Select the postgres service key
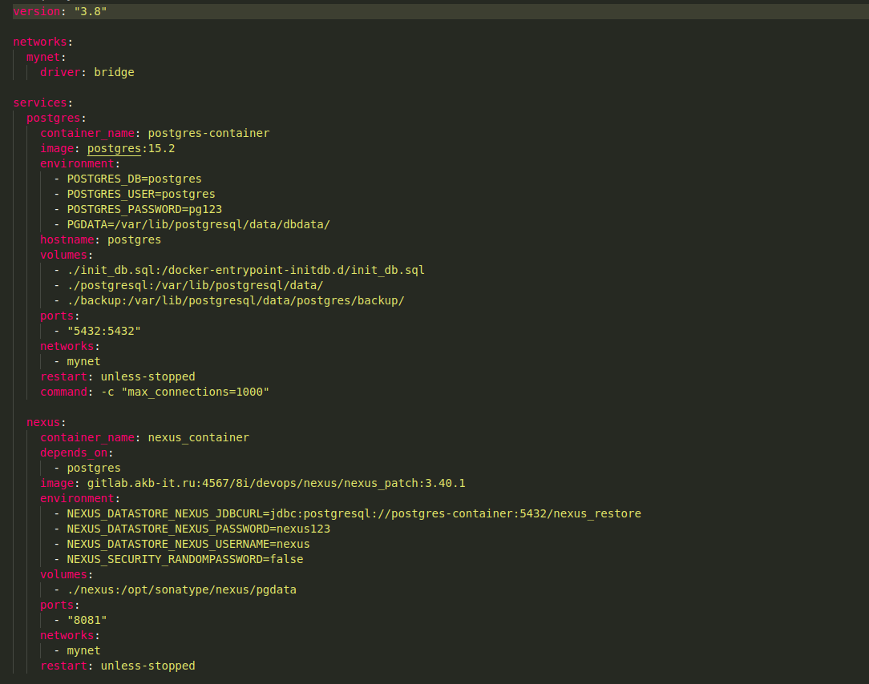This screenshot has width=869, height=684. tap(53, 118)
